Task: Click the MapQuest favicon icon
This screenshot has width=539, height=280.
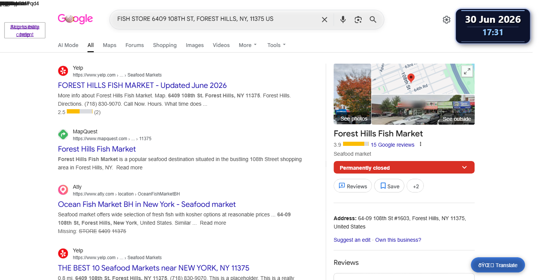Action: pyautogui.click(x=63, y=135)
